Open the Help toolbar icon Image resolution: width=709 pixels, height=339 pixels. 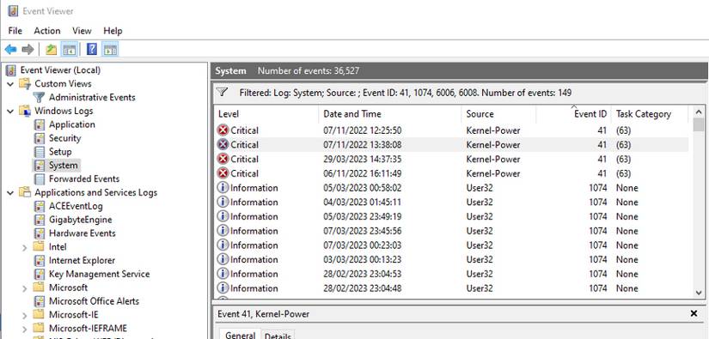coord(92,49)
